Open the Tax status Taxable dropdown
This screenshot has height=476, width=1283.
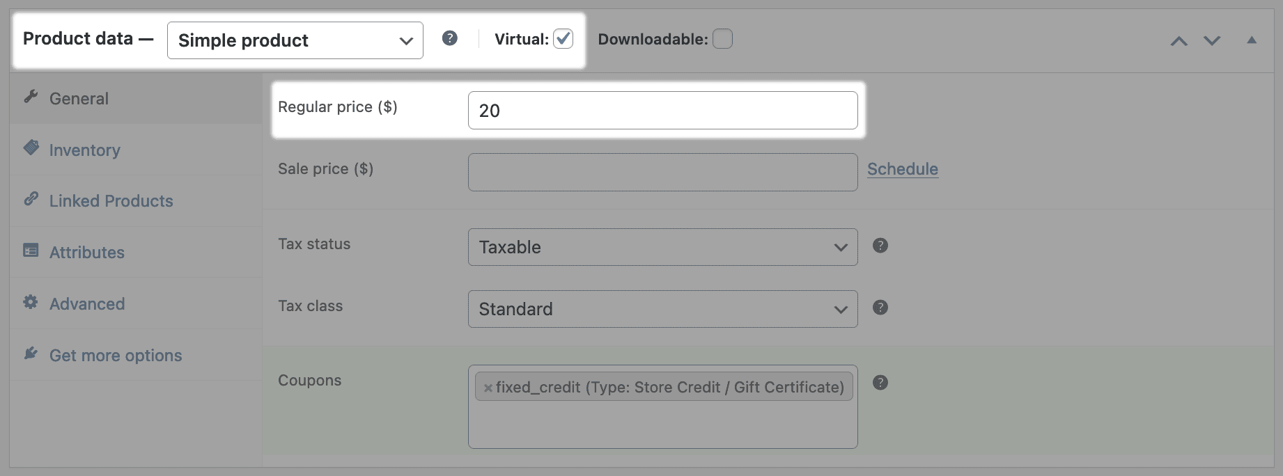coord(662,247)
